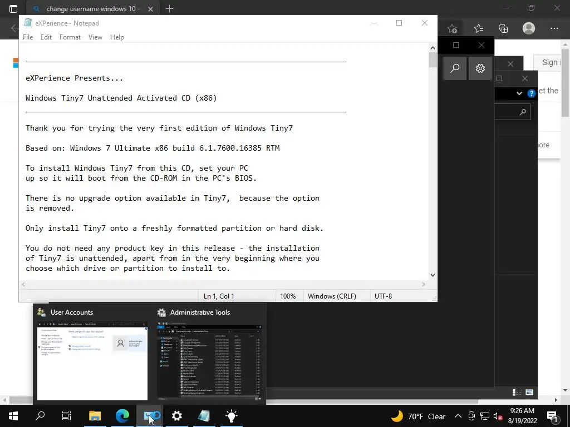Click the search box in the dark Explorer window
This screenshot has height=427, width=570.
click(513, 112)
